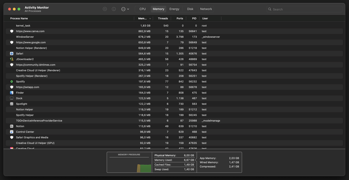The image size is (349, 180).
Task: Click the Spotlight icon in the process list
Action: [x=12, y=104]
